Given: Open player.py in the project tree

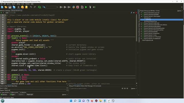Looking at the screenshot, I should [148, 18].
